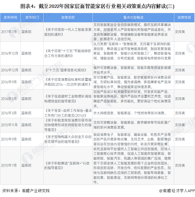Select the '发布部门' column header
Image resolution: width=195 pixels, height=197 pixels.
(32, 17)
